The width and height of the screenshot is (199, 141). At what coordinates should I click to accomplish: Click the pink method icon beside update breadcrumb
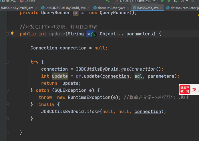tap(22, 1)
